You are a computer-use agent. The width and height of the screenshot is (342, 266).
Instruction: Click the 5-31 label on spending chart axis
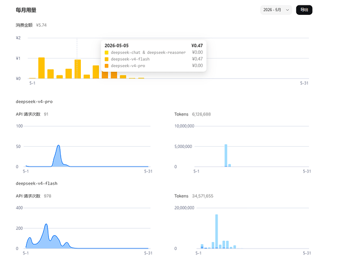pyautogui.click(x=304, y=83)
